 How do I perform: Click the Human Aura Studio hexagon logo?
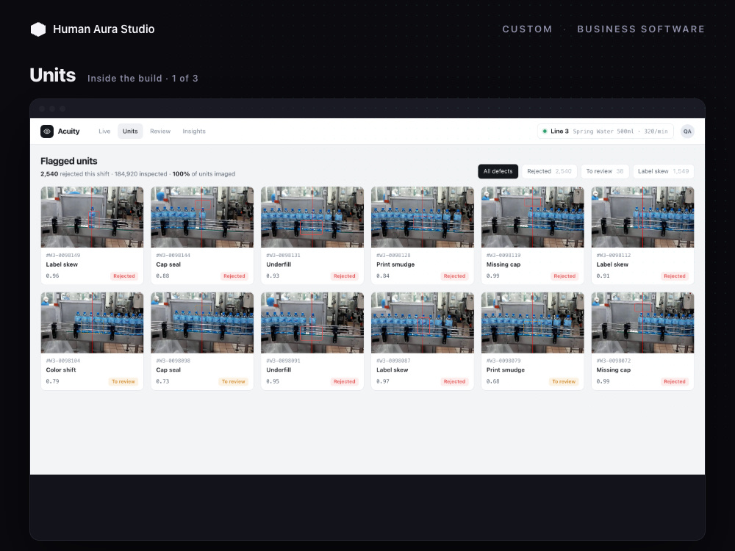point(38,29)
